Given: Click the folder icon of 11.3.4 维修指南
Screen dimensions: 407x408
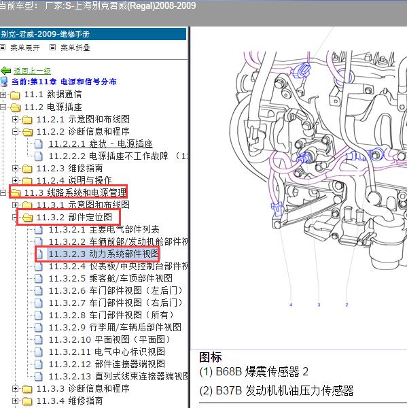Looking at the screenshot, I should tap(27, 401).
